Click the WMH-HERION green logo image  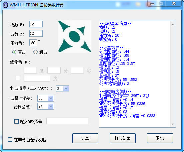pos(75,36)
